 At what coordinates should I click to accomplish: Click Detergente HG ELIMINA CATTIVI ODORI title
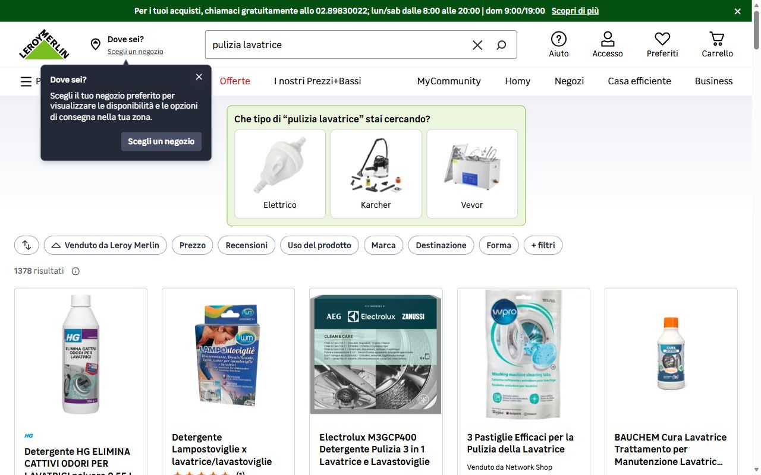coord(77,461)
